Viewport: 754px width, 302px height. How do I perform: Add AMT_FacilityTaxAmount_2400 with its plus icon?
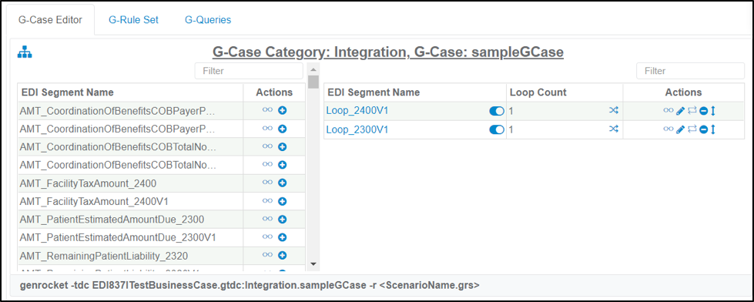[x=283, y=183]
